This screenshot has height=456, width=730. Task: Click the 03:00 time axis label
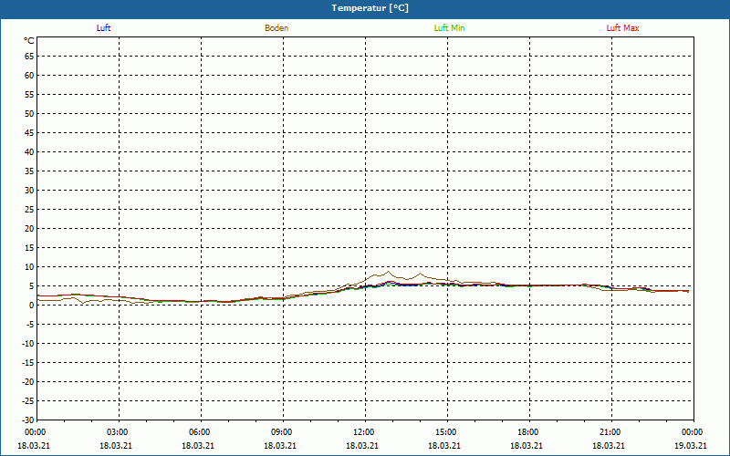[120, 432]
